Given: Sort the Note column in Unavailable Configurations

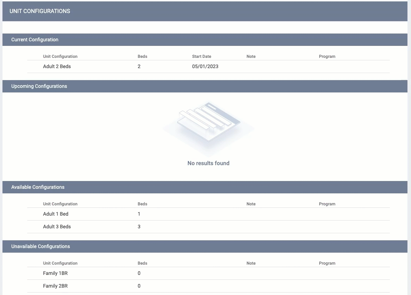Looking at the screenshot, I should coord(251,263).
